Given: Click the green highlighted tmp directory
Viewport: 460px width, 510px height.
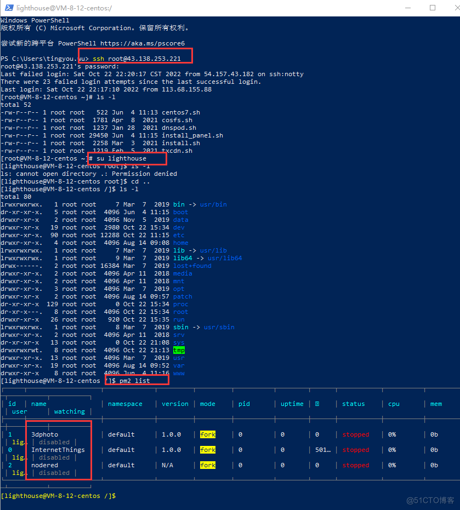Looking at the screenshot, I should tap(179, 350).
